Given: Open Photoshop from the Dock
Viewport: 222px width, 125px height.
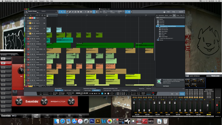Looking at the screenshot, I should pyautogui.click(x=92, y=121).
